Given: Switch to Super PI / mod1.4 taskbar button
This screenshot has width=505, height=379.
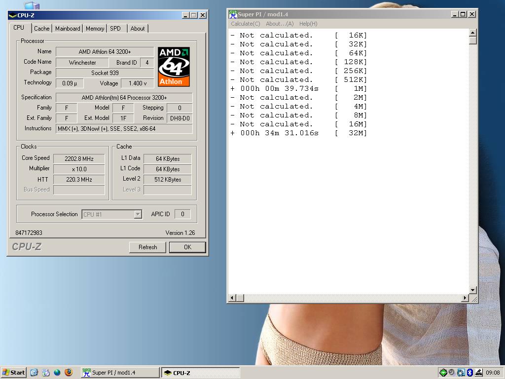Looking at the screenshot, I should (120, 373).
